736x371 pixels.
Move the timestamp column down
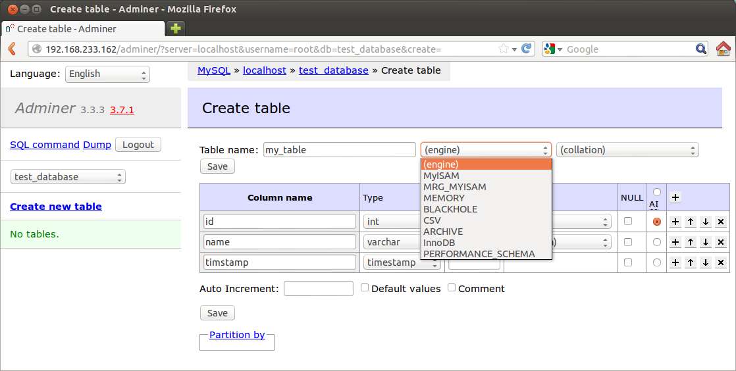click(x=706, y=262)
